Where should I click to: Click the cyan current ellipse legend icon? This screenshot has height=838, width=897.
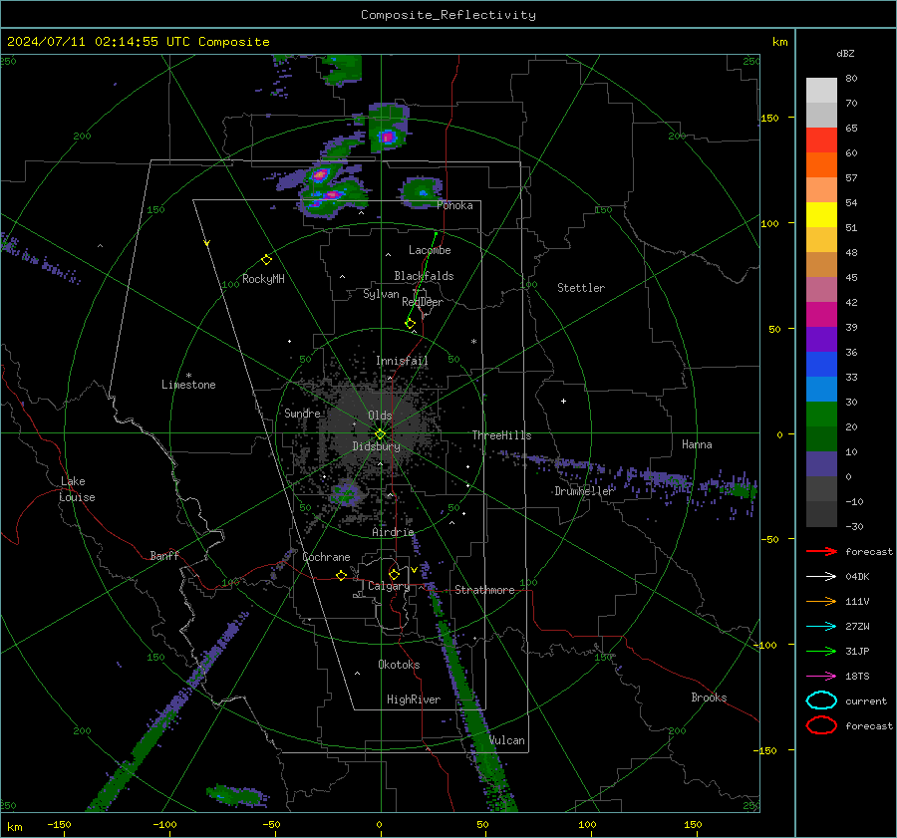(x=821, y=700)
